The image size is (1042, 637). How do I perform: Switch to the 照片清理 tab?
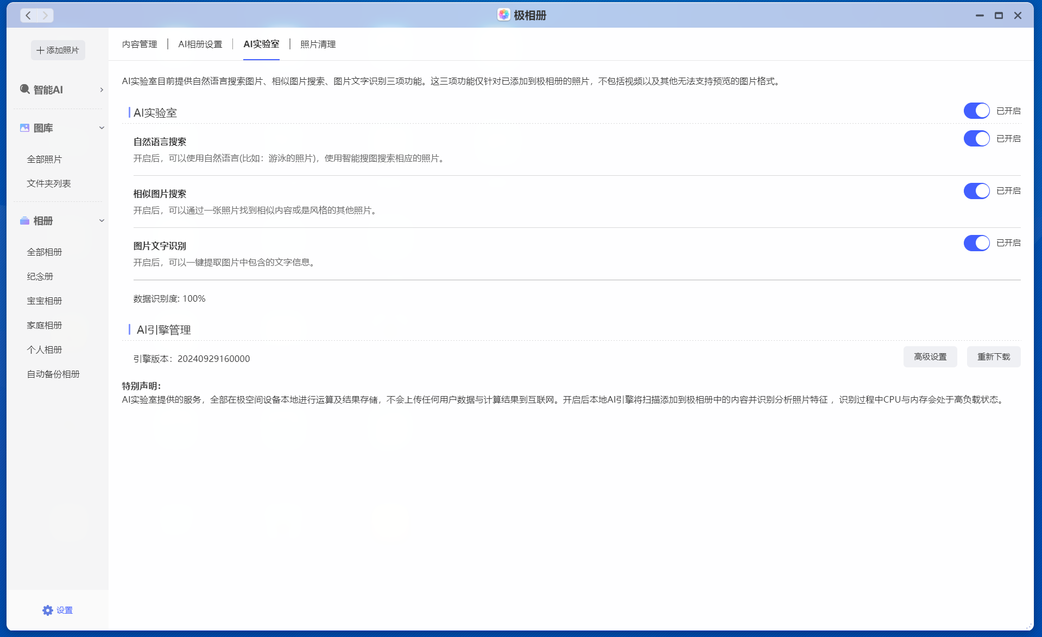[x=317, y=44]
